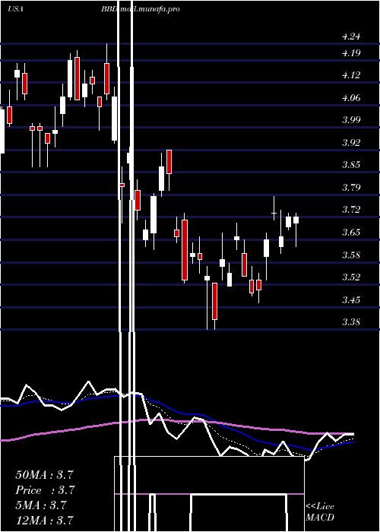This screenshot has width=380, height=532.
Task: Click the 5MA : 3.7 readout
Action: tap(41, 505)
